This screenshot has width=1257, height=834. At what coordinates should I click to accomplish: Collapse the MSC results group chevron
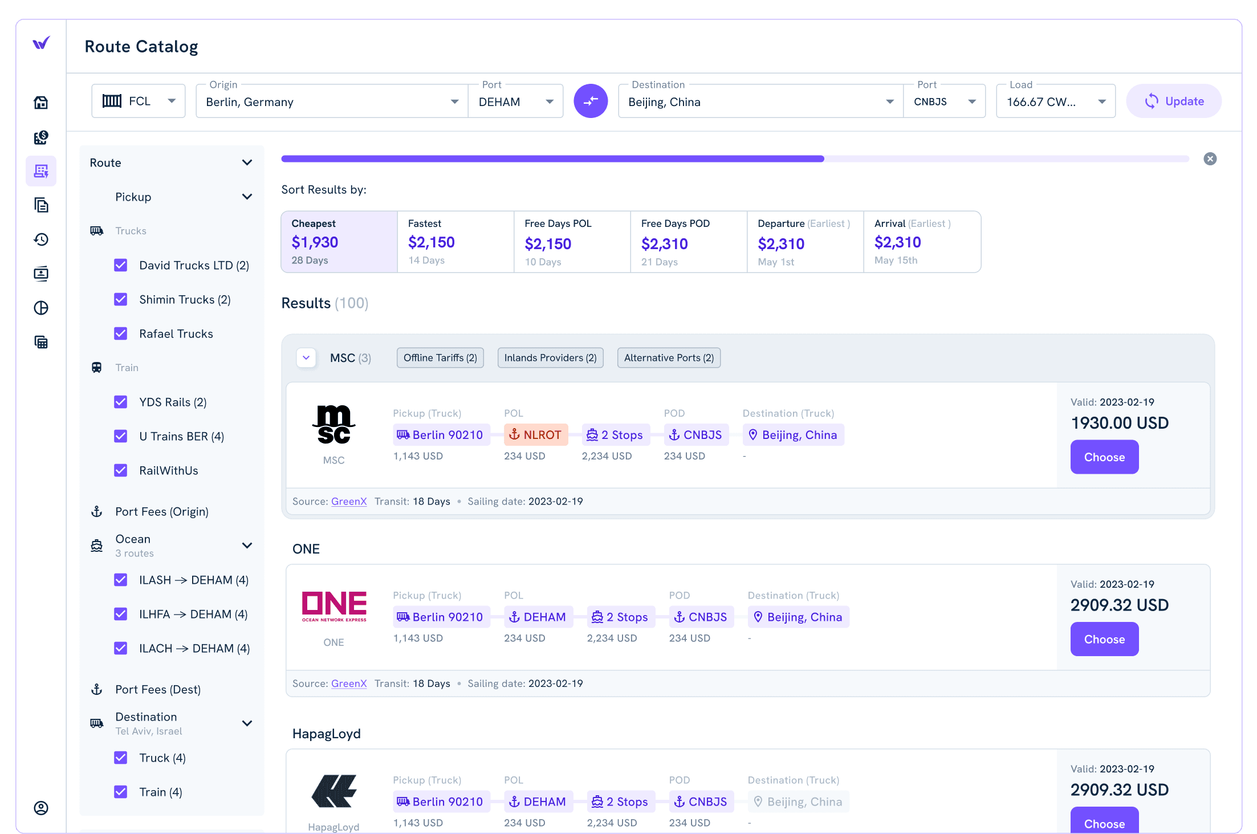tap(306, 358)
